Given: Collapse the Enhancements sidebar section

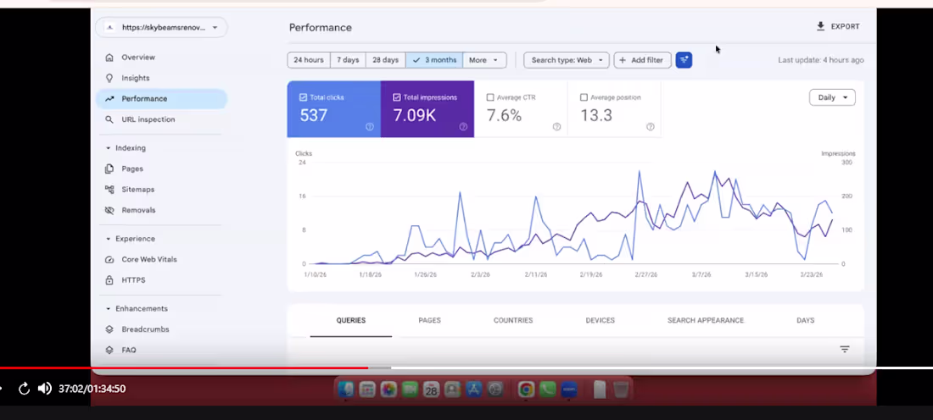Looking at the screenshot, I should [137, 309].
